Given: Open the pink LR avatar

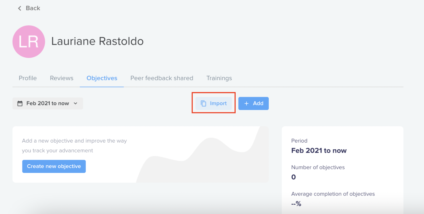Looking at the screenshot, I should coord(29,42).
